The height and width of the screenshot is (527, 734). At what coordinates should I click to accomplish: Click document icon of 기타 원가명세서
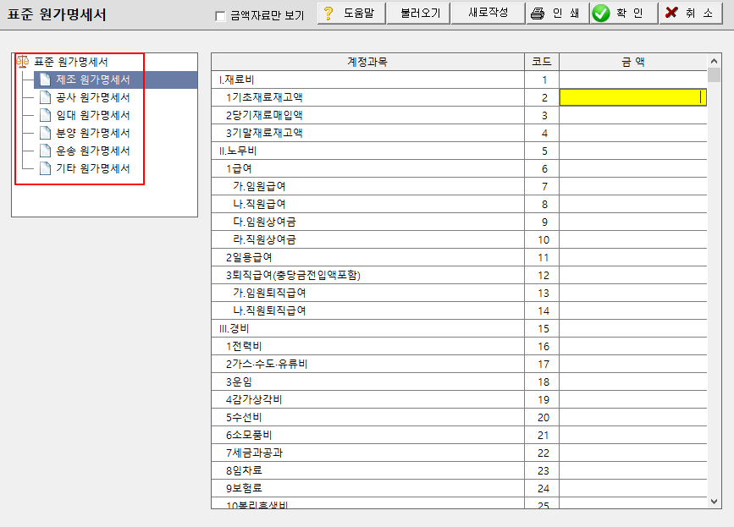tap(45, 168)
